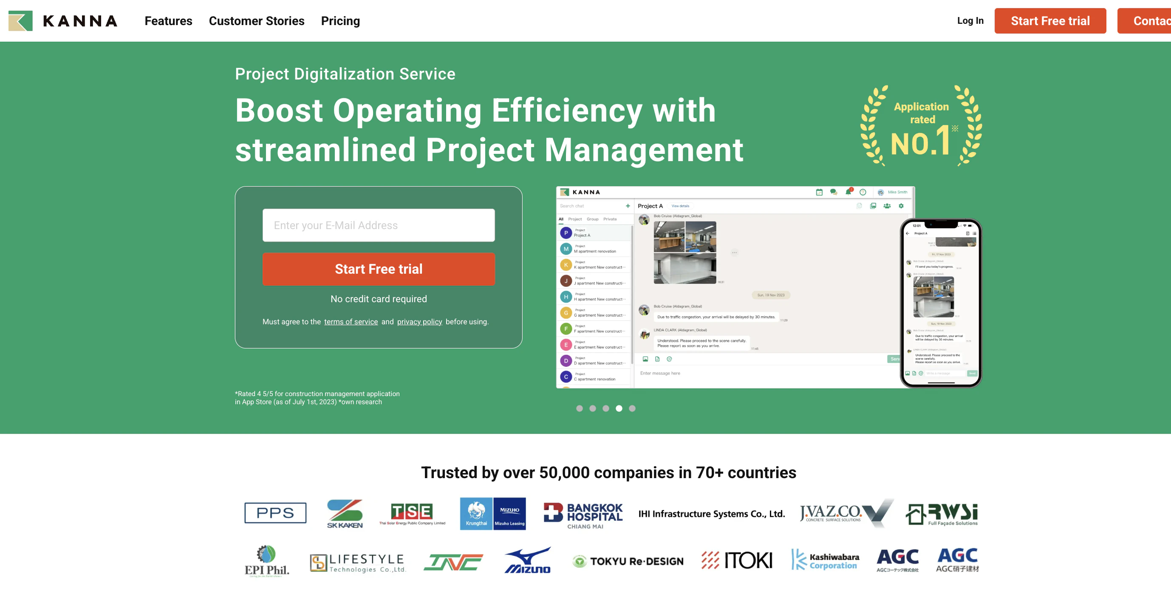
Task: Open the Features menu
Action: pyautogui.click(x=168, y=21)
